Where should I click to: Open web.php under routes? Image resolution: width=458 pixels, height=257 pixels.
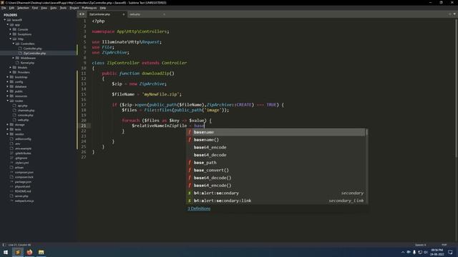23,120
